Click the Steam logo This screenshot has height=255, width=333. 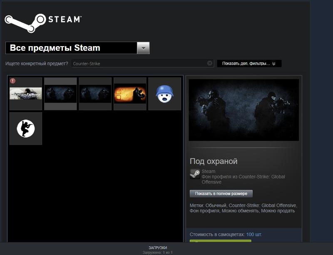point(43,23)
